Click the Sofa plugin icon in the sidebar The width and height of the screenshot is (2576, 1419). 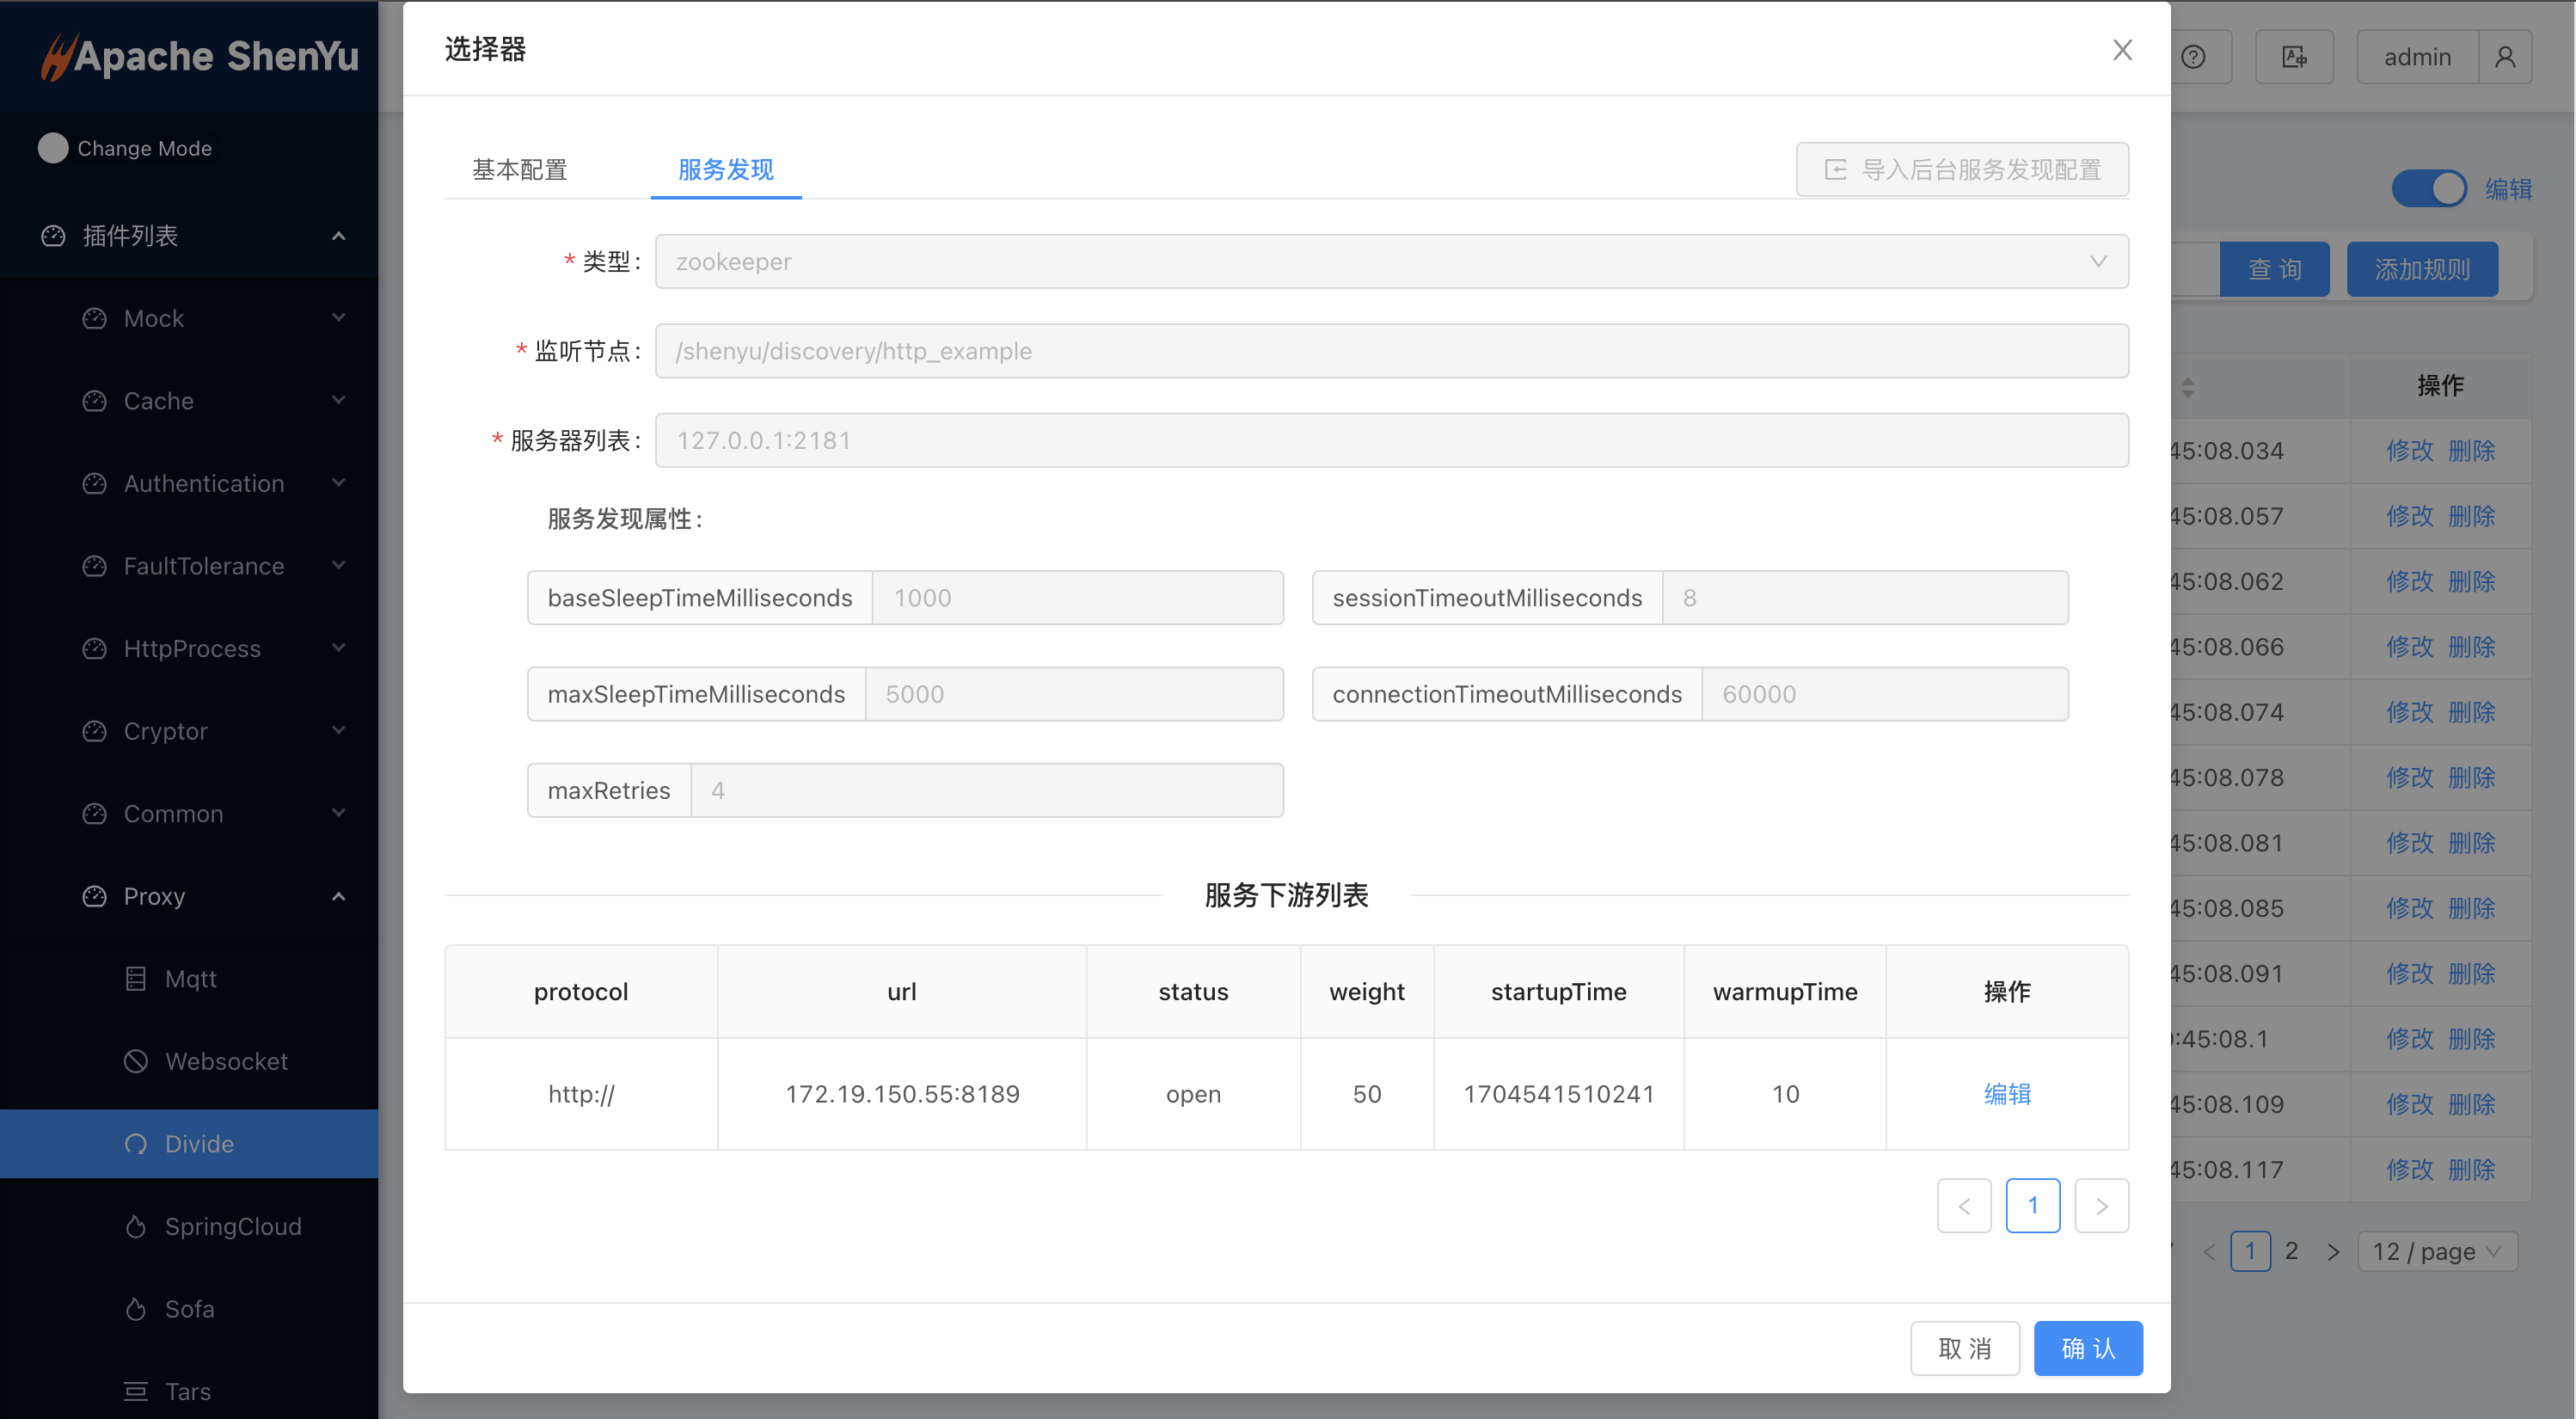136,1309
